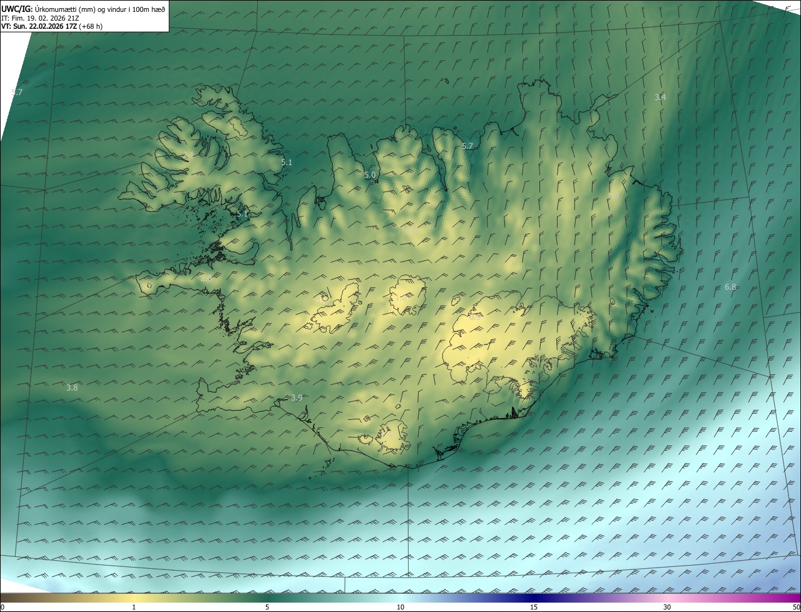Click the 3.4 value over the northeast ocean
This screenshot has height=612, width=801.
click(x=660, y=97)
